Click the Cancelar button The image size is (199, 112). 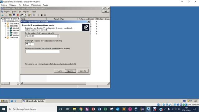tap(83, 71)
